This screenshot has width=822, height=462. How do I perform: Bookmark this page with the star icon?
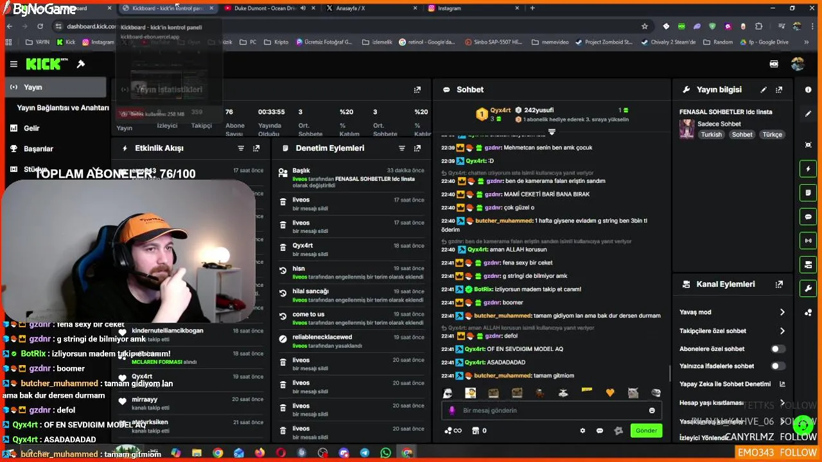(645, 26)
